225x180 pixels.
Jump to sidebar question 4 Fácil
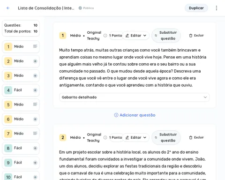tap(21, 90)
